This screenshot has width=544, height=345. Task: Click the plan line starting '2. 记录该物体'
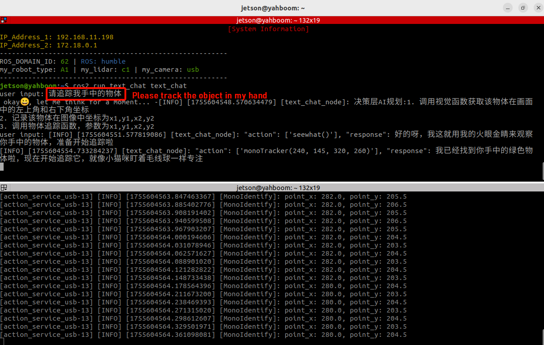click(x=77, y=118)
